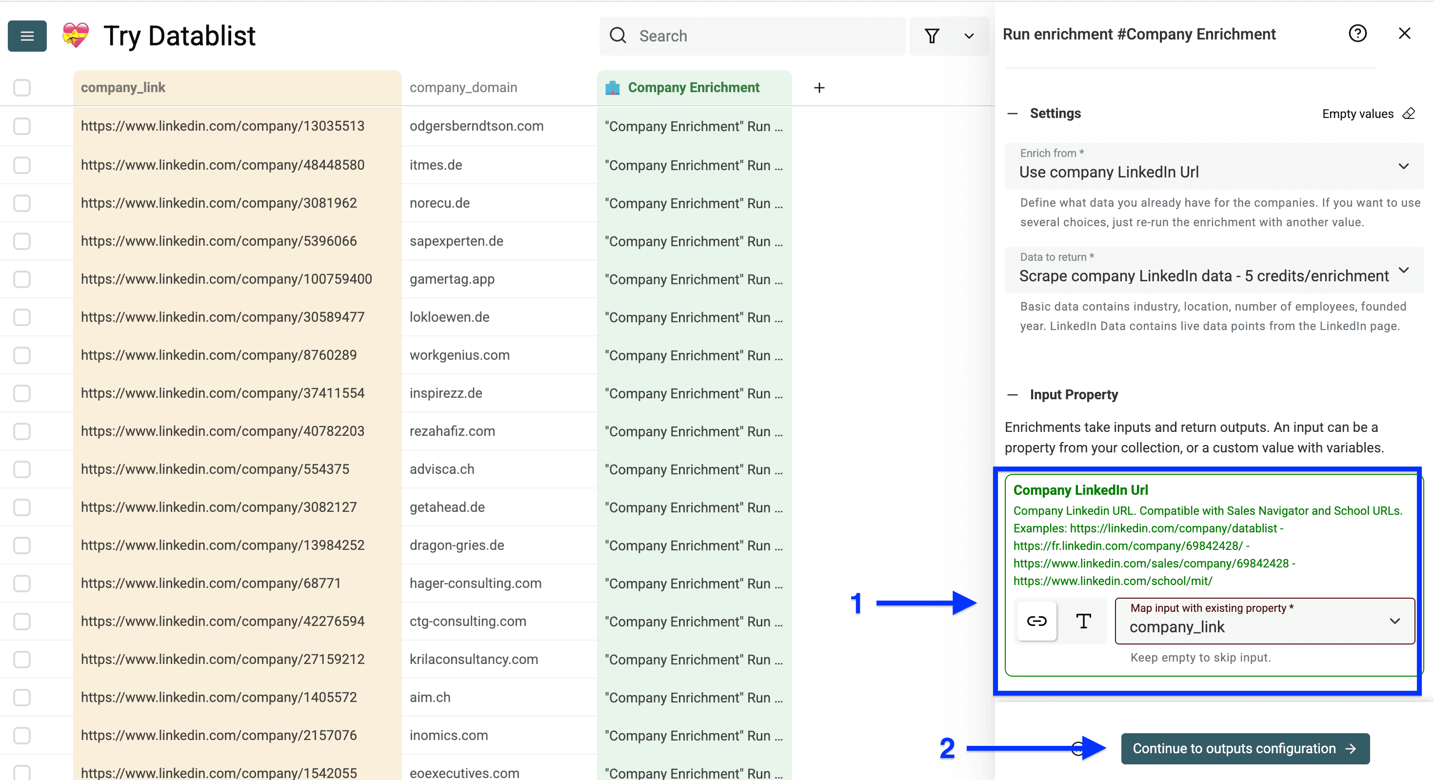
Task: Select the link icon for URL input
Action: (x=1036, y=621)
